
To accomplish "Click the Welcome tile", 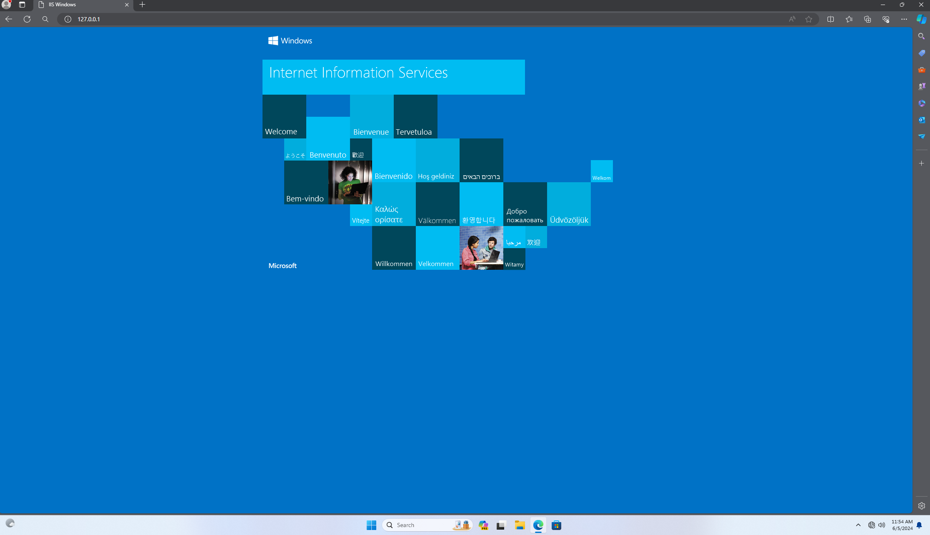I will click(284, 116).
